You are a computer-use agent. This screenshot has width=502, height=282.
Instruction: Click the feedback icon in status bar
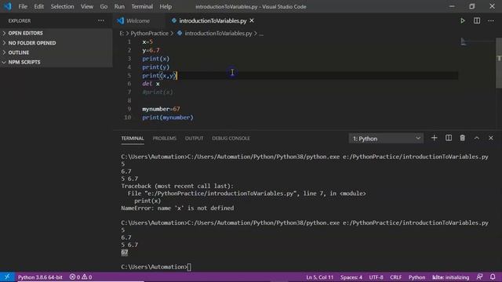point(479,277)
